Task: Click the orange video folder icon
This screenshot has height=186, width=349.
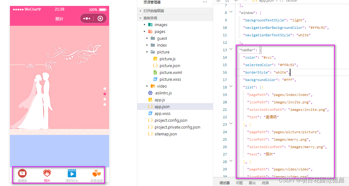Action: tap(153, 86)
